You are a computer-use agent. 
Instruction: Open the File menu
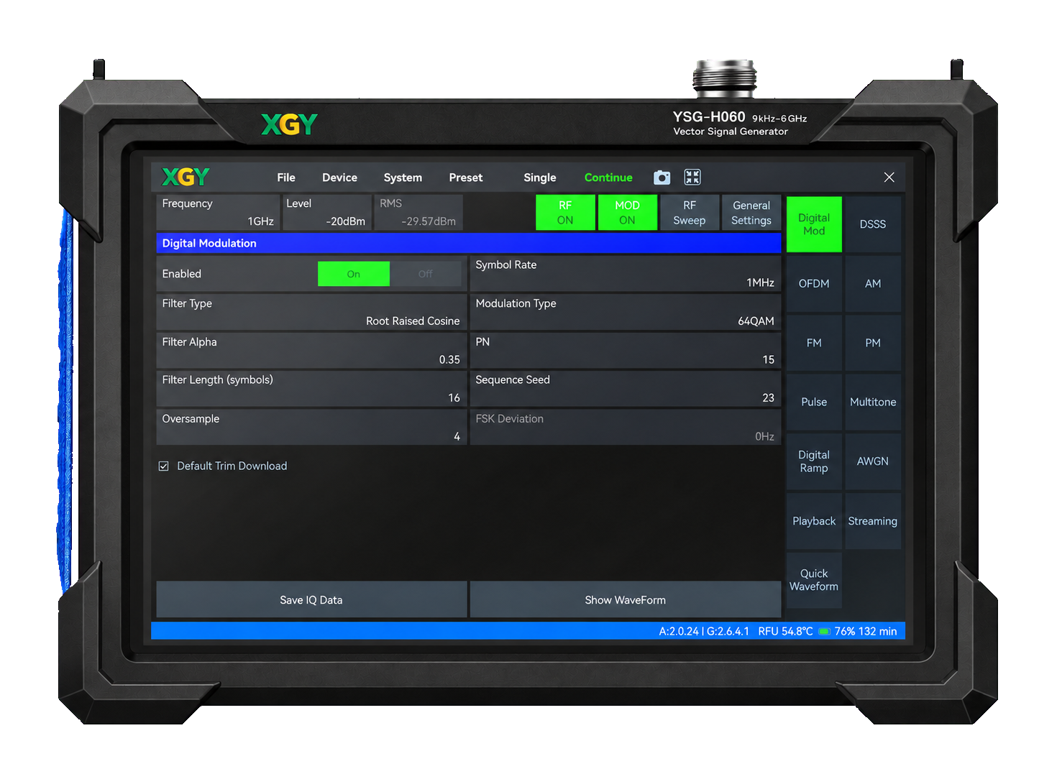click(x=286, y=178)
